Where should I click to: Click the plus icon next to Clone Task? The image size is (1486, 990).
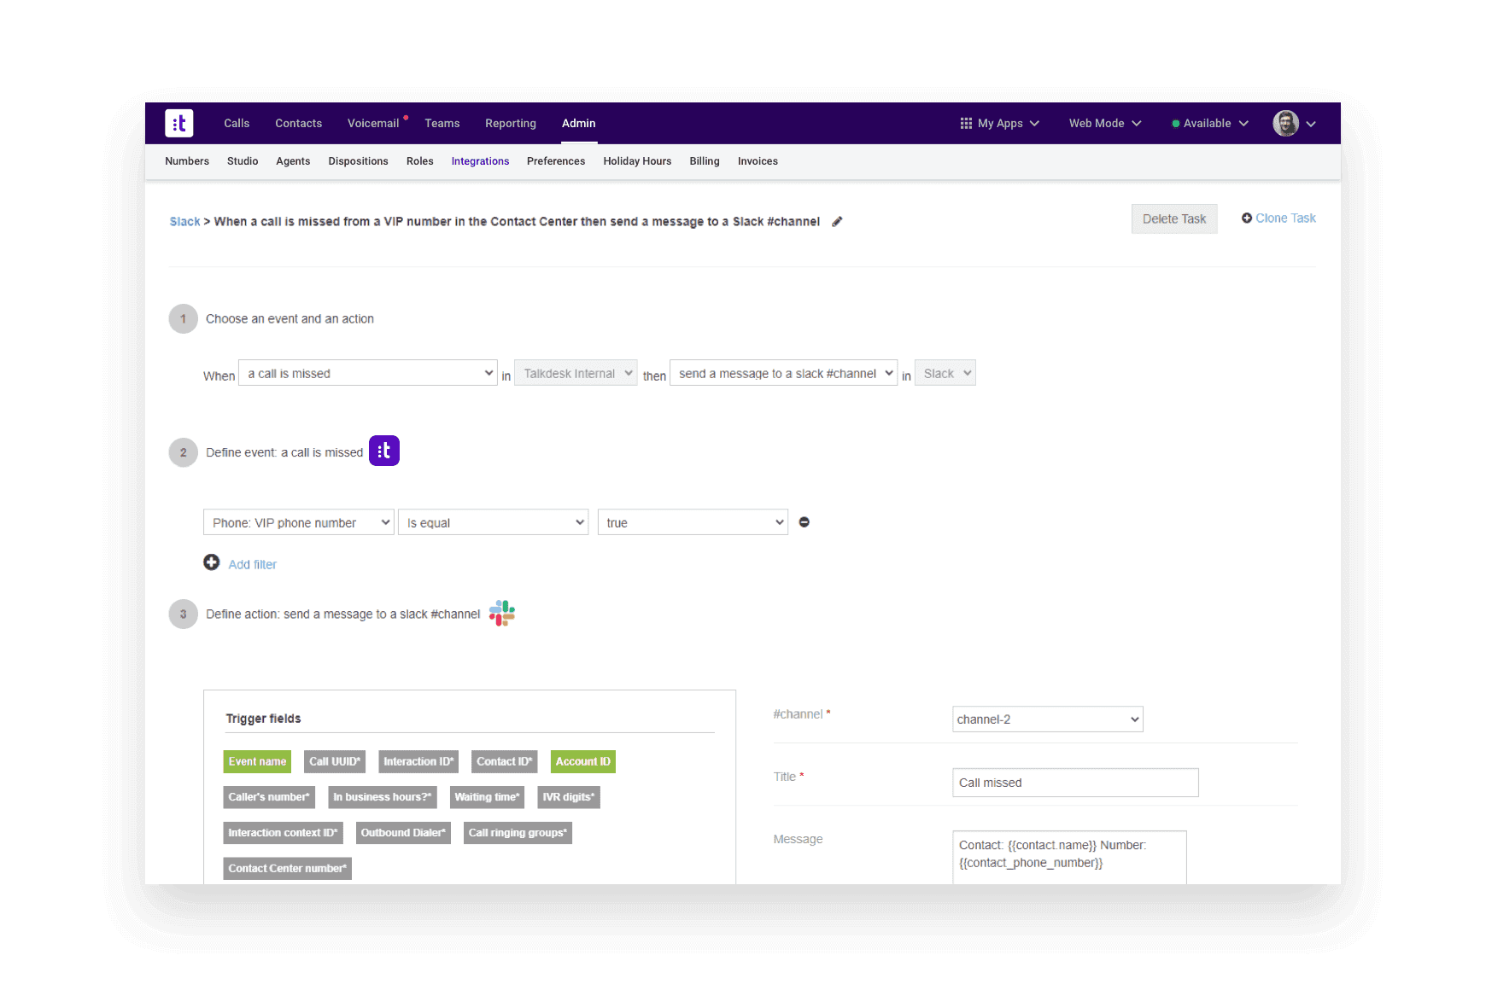(1246, 218)
